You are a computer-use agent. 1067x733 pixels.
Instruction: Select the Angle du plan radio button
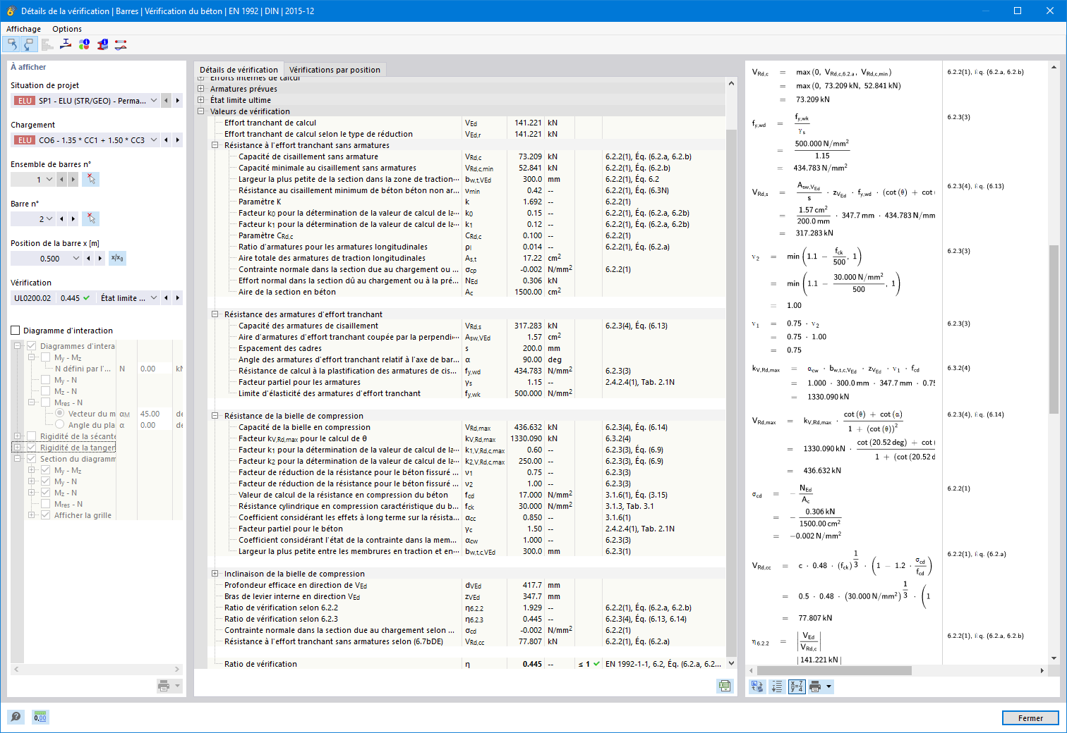click(x=59, y=425)
